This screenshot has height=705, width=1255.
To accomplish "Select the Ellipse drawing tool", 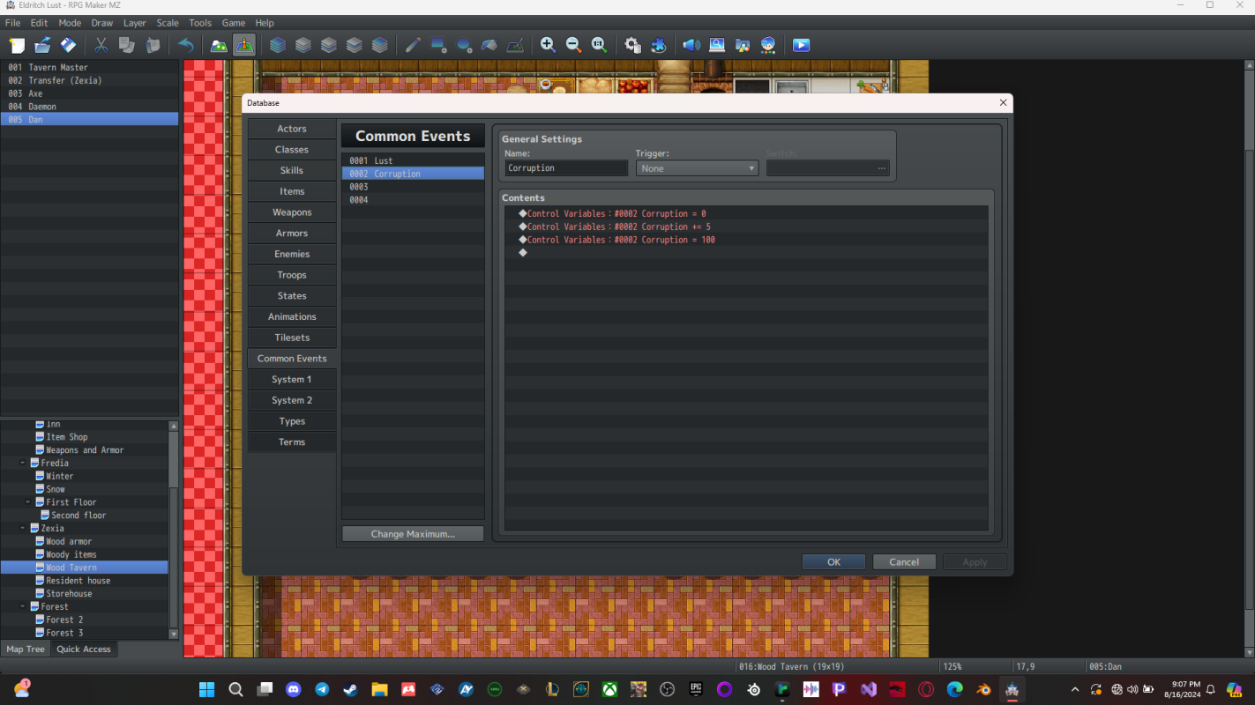I will pos(464,45).
